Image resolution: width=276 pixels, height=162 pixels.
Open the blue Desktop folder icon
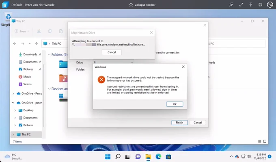[63, 64]
